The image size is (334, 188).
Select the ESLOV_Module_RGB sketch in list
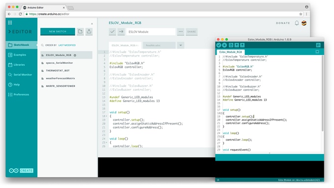pyautogui.click(x=66, y=55)
